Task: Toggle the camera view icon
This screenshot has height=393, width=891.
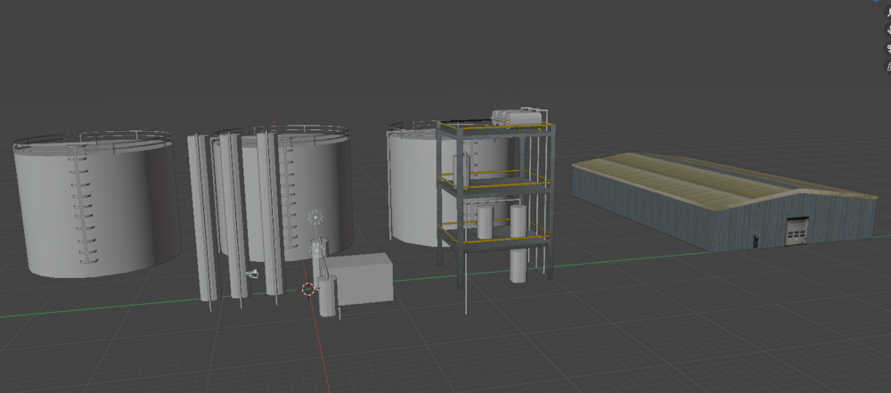Action: pyautogui.click(x=888, y=49)
